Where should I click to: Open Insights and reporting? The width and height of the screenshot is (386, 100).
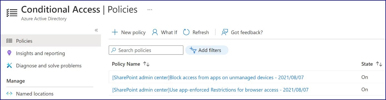click(x=41, y=53)
